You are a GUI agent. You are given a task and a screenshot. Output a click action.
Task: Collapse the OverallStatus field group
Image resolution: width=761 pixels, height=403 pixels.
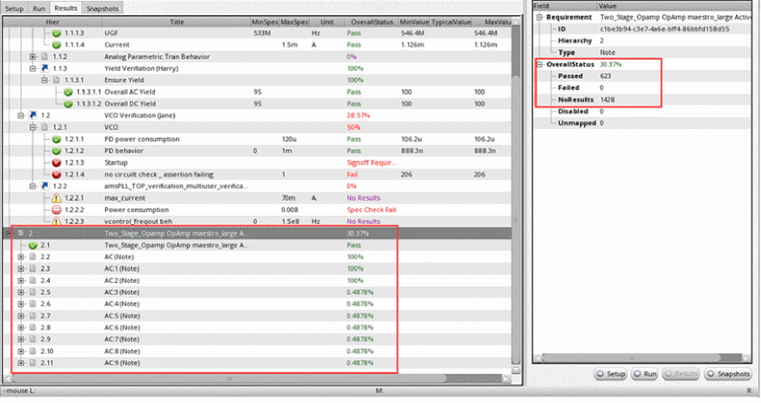(538, 63)
